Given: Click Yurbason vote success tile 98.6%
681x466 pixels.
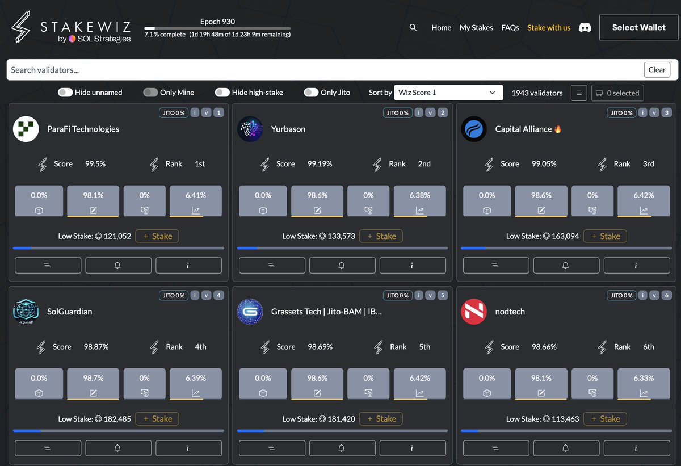Looking at the screenshot, I should pyautogui.click(x=317, y=201).
